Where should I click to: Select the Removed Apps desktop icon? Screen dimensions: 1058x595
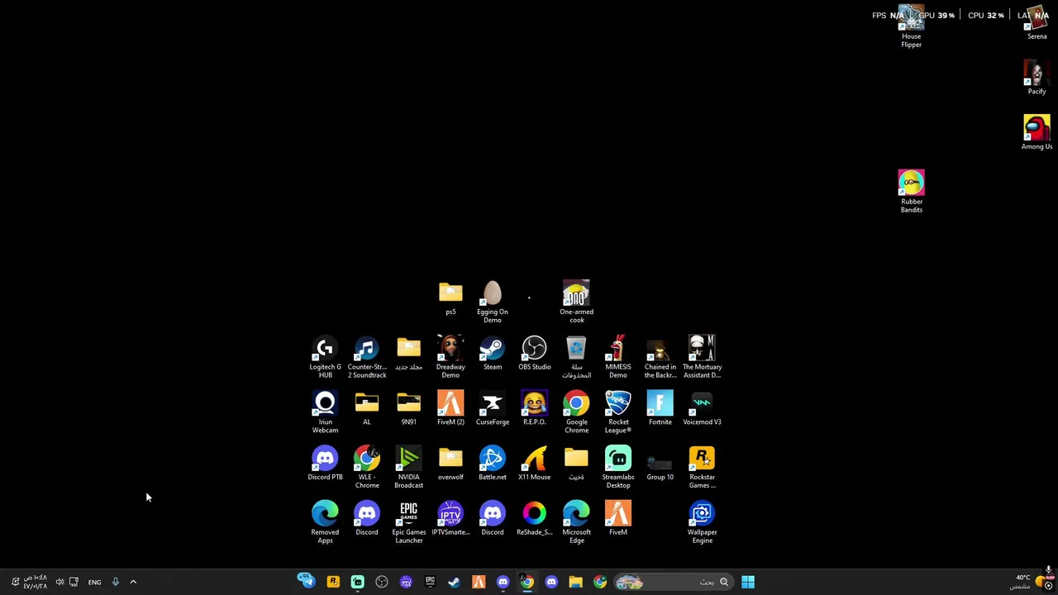(325, 523)
